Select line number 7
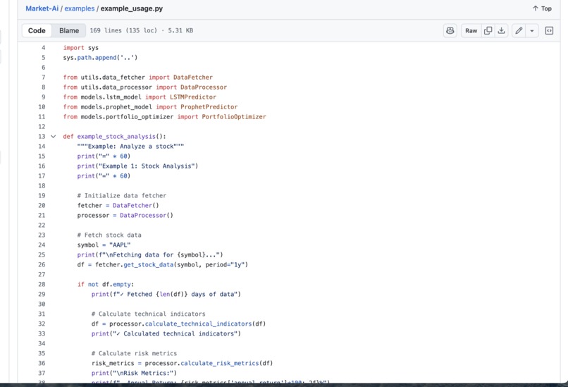 [x=43, y=77]
